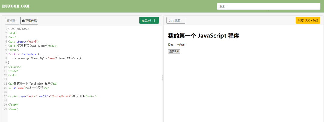Click the function displayDate() line
The width and height of the screenshot is (324, 122).
point(25,54)
